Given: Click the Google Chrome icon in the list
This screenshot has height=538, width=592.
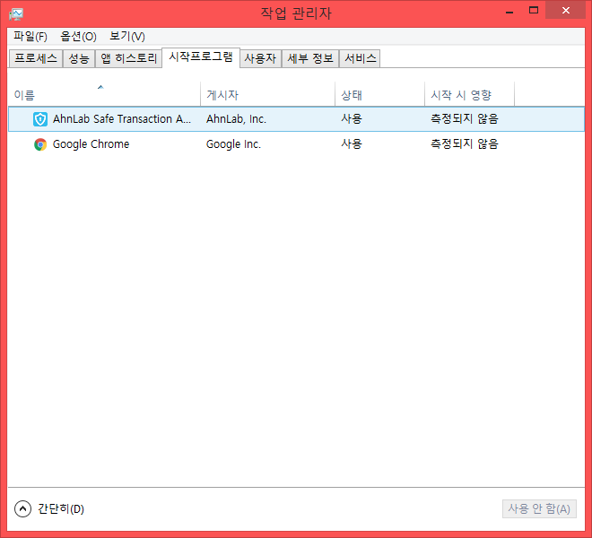Looking at the screenshot, I should click(40, 144).
